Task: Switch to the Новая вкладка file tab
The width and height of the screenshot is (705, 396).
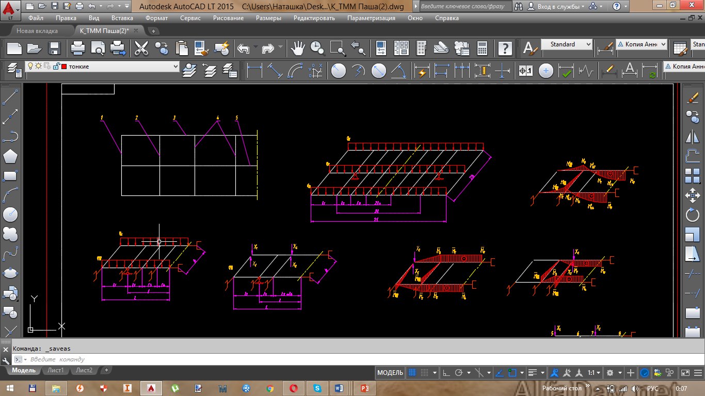Action: click(x=37, y=30)
